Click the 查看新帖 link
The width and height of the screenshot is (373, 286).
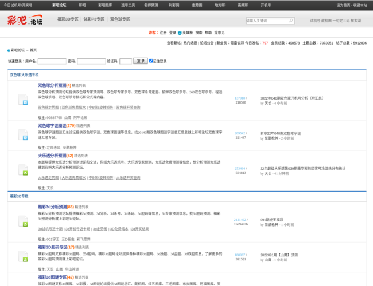(x=174, y=43)
